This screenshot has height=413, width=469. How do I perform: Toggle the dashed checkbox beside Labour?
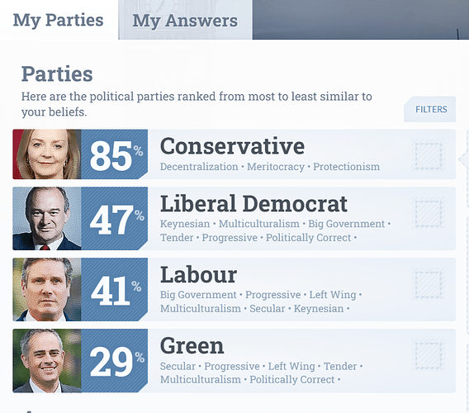(x=429, y=283)
